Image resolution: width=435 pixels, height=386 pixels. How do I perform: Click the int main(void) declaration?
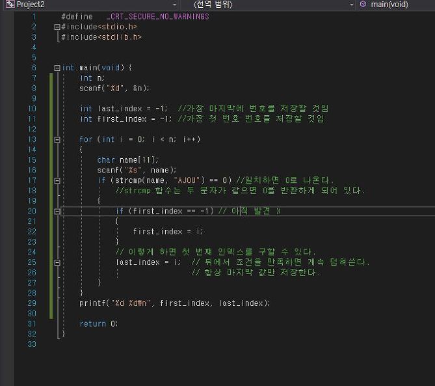point(97,68)
